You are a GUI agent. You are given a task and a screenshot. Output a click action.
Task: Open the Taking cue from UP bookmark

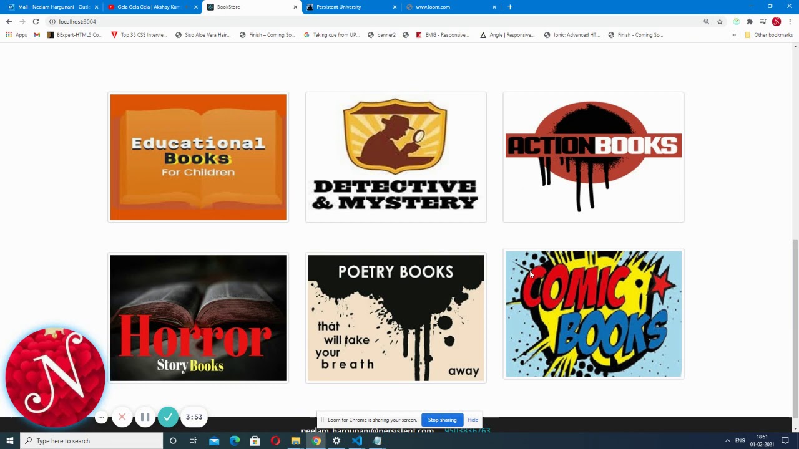pyautogui.click(x=331, y=35)
